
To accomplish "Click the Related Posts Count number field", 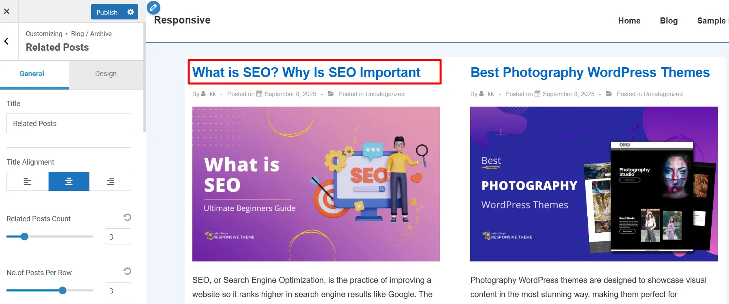I will 118,236.
